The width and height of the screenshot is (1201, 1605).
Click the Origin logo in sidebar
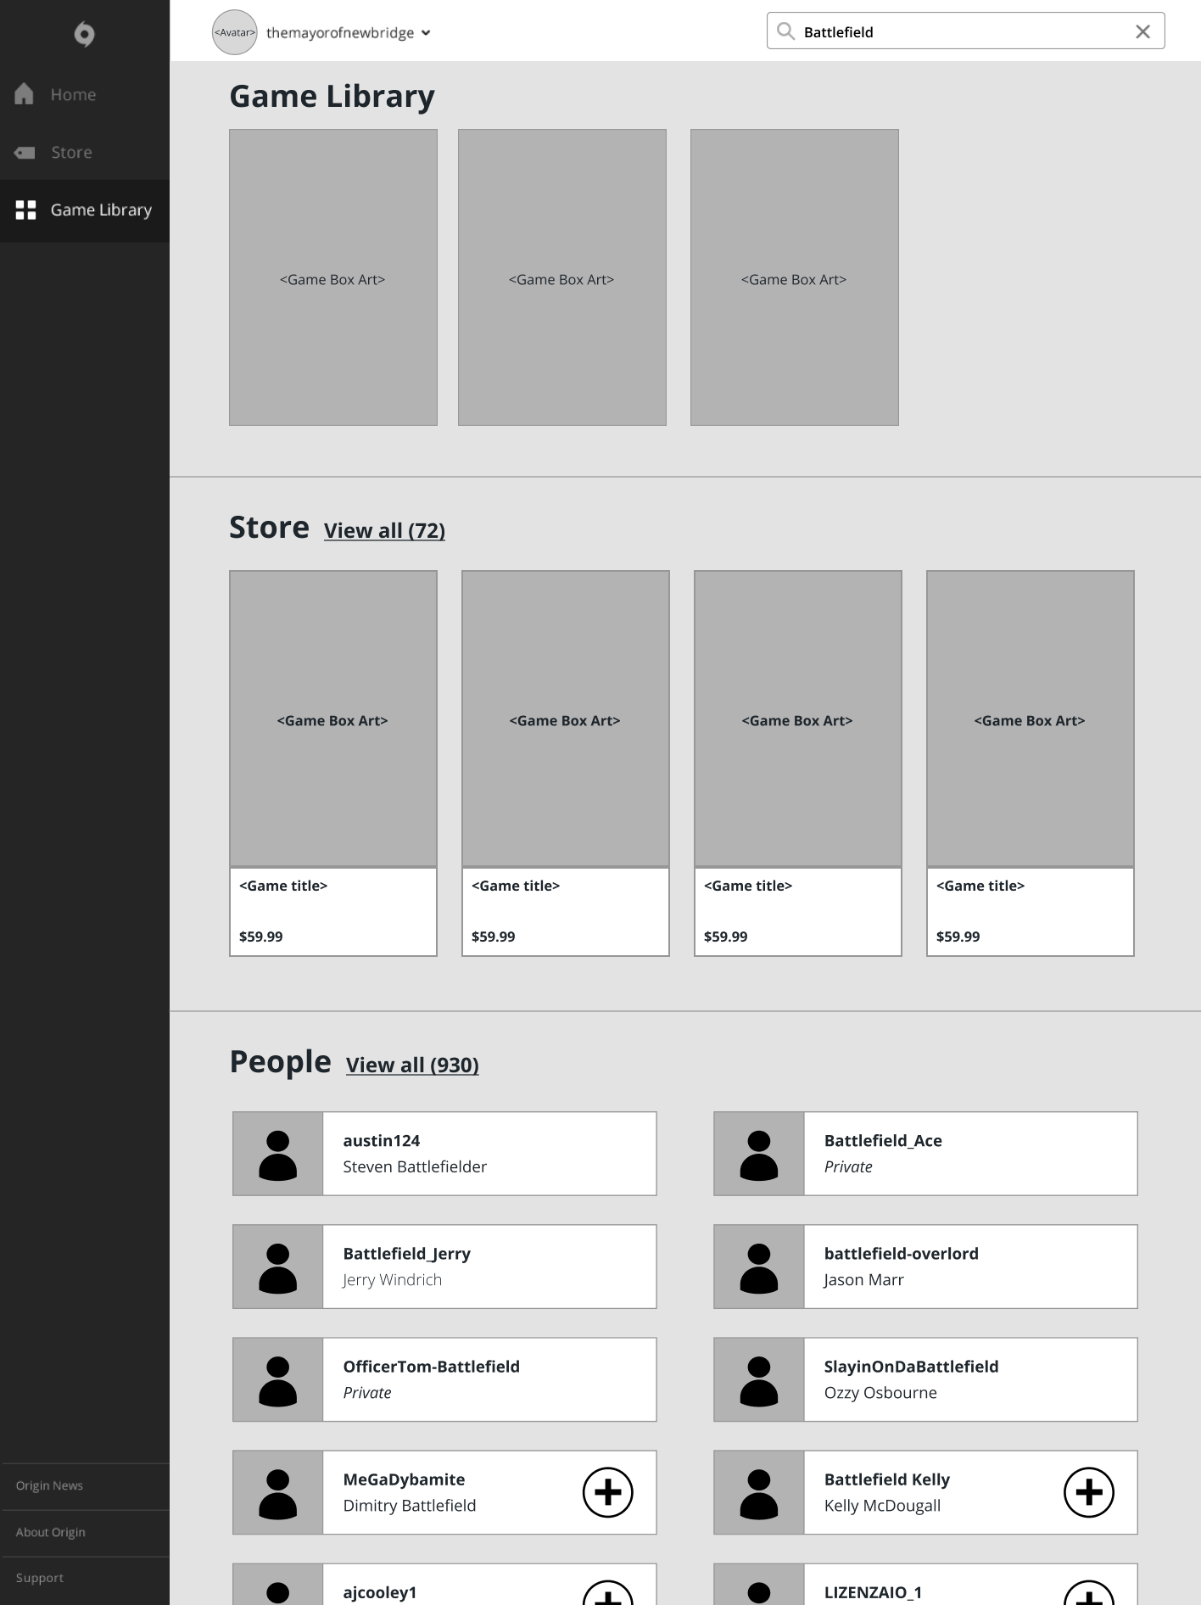tap(84, 34)
